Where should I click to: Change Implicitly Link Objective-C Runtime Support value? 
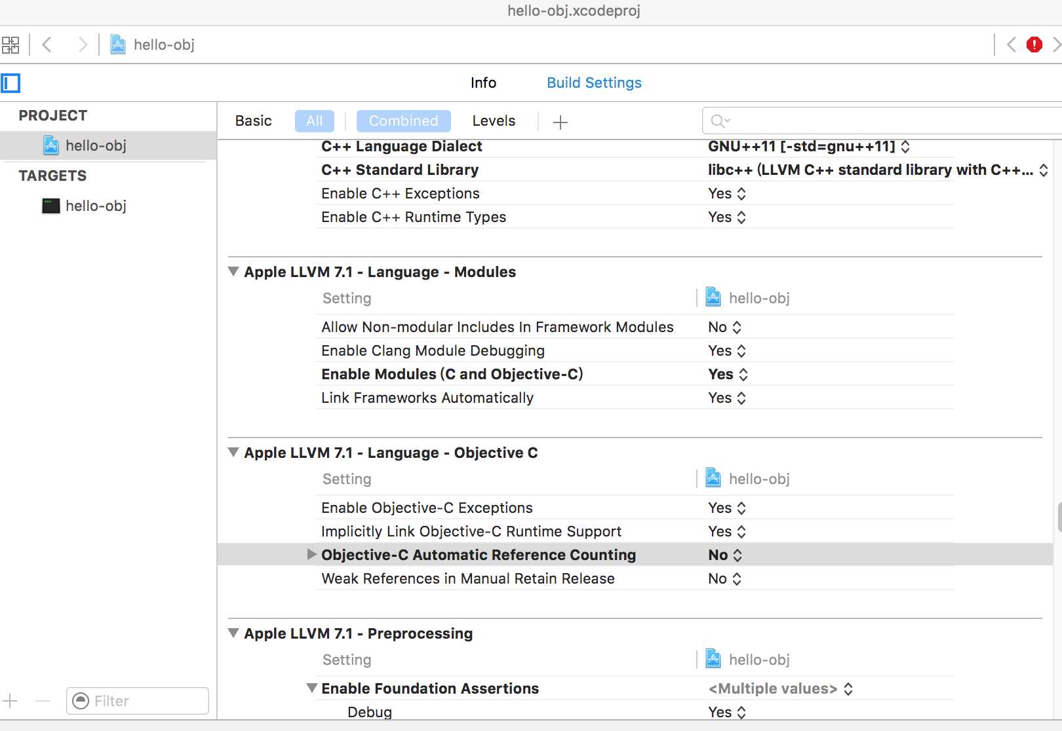(x=727, y=531)
